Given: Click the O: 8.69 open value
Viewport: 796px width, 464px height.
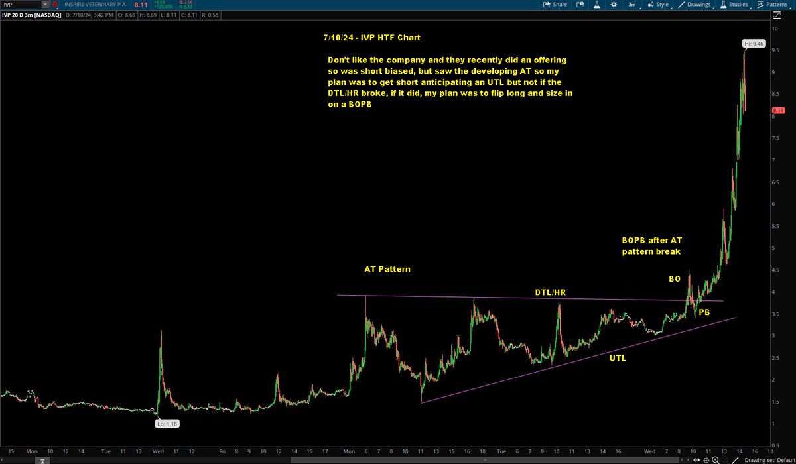Looking at the screenshot, I should [127, 15].
